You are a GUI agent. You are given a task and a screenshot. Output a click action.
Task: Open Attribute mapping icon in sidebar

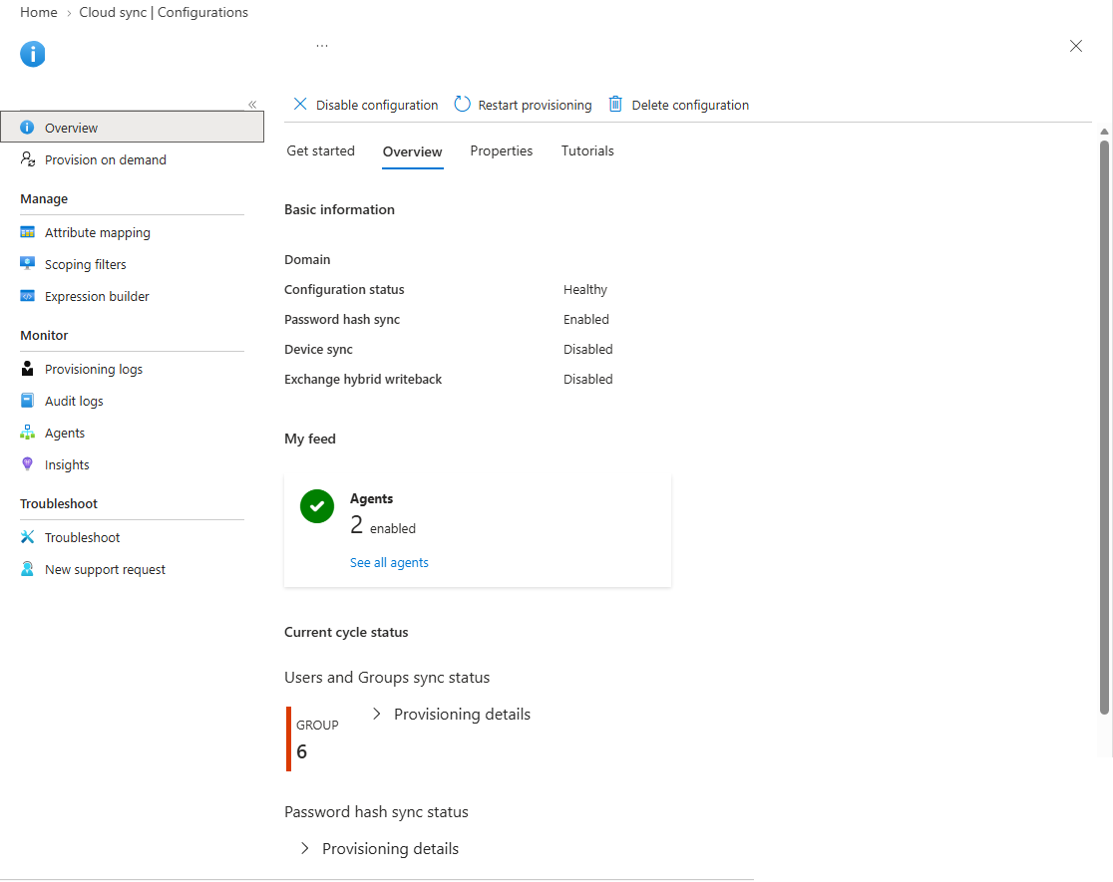pyautogui.click(x=28, y=232)
